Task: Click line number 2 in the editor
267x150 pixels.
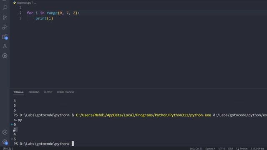Action: point(20,13)
